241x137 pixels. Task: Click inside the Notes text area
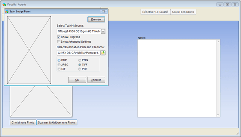pyautogui.click(x=177, y=78)
